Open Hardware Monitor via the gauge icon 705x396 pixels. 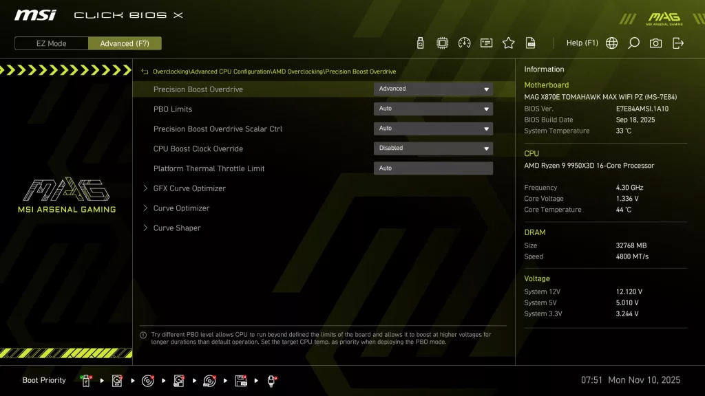(x=463, y=42)
